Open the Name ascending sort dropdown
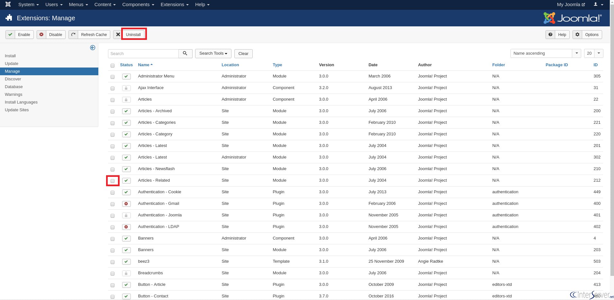 (x=546, y=53)
